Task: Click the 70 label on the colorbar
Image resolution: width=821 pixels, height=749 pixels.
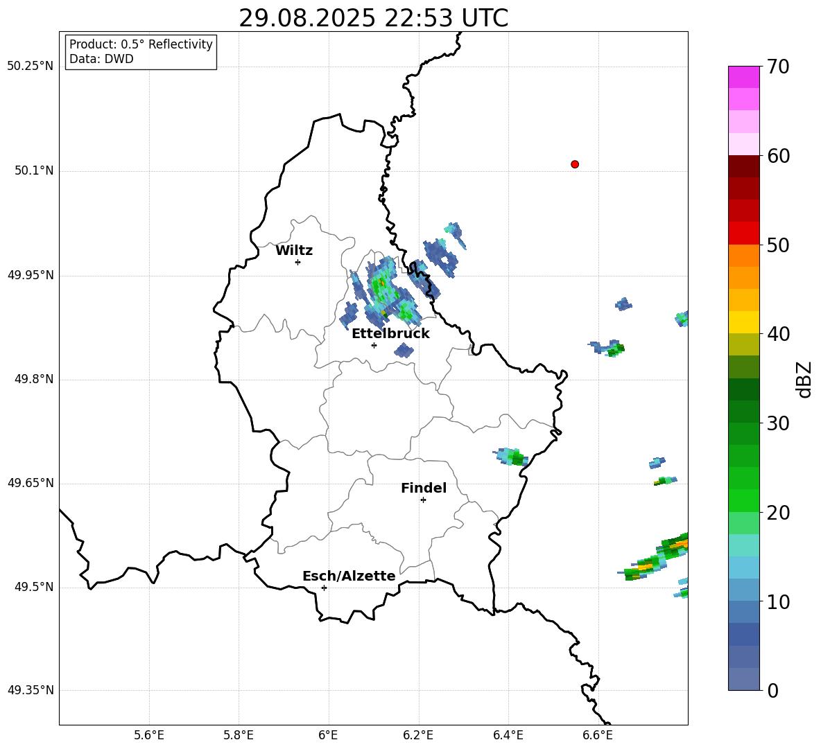Action: [778, 67]
